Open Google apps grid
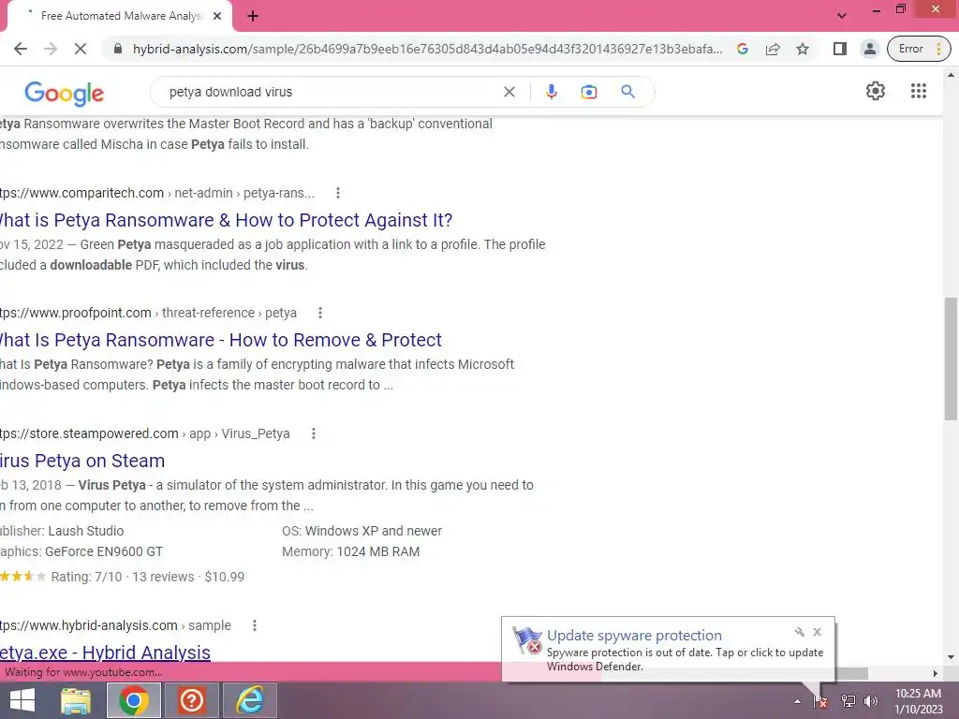The height and width of the screenshot is (719, 959). click(x=918, y=91)
